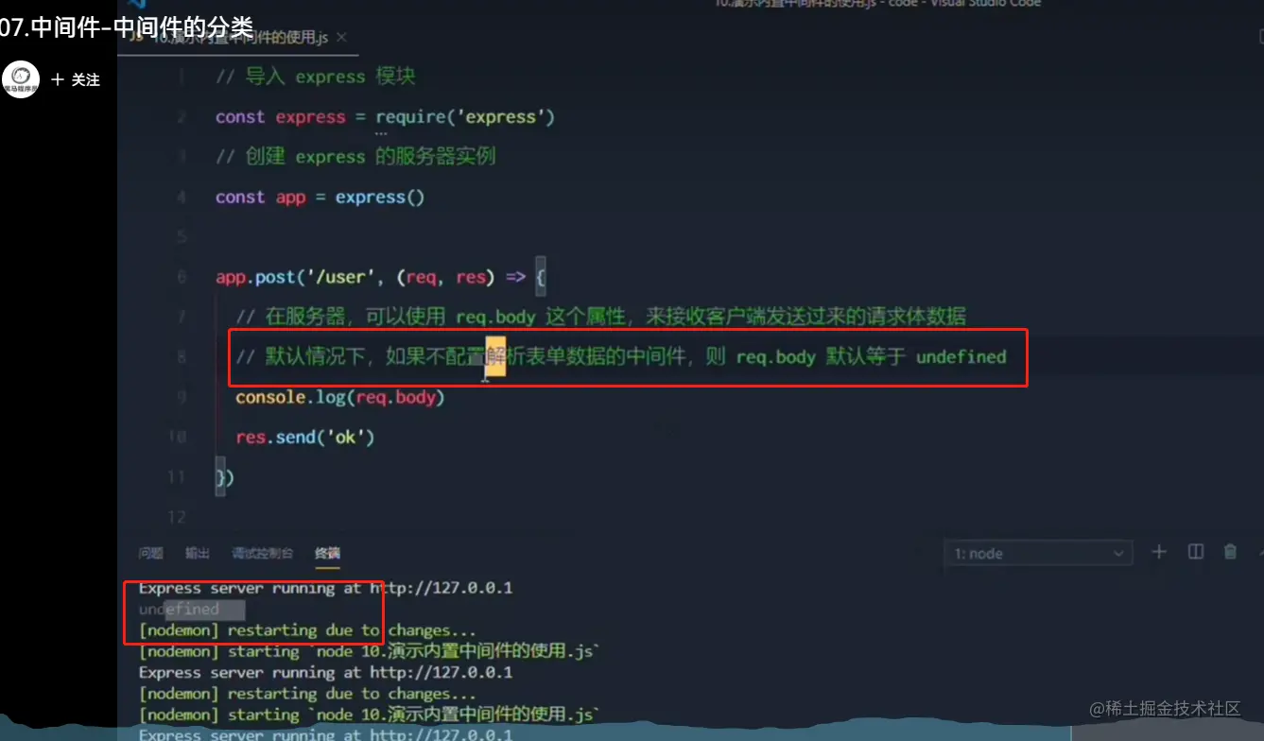
Task: Switch to the 问题 panel tab
Action: click(x=150, y=553)
